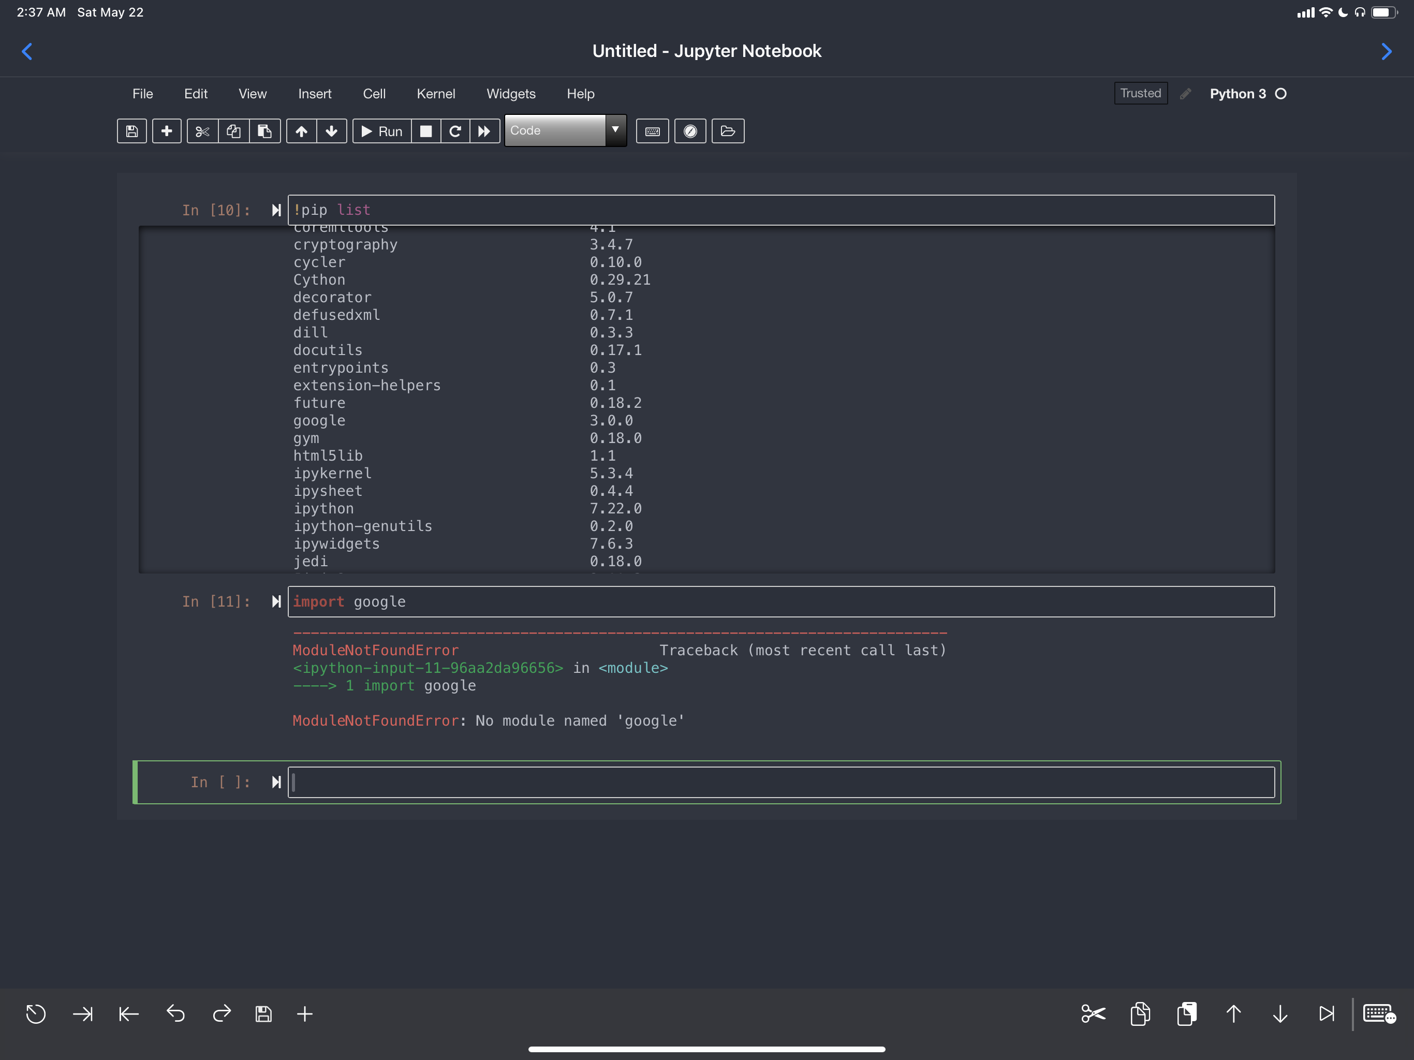
Task: Click the Python 3 kernel name
Action: click(x=1238, y=93)
